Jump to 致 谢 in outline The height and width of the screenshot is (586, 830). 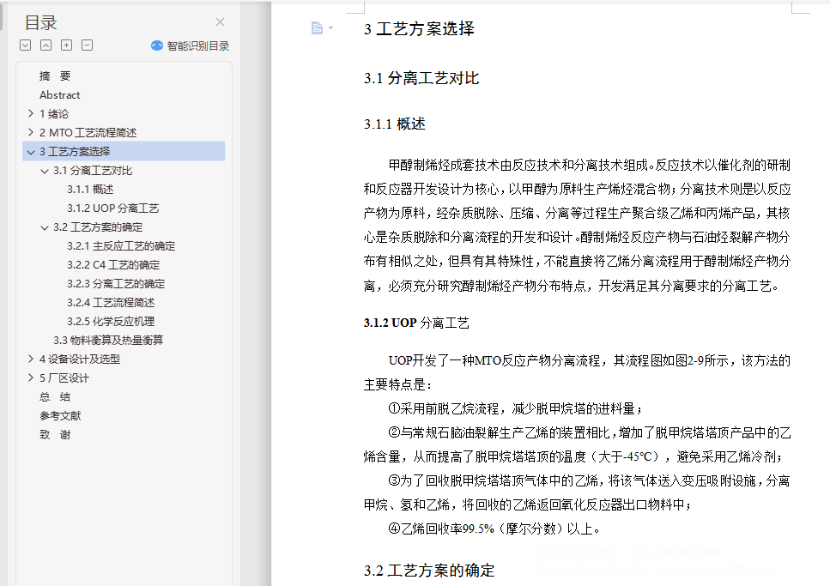pos(55,435)
